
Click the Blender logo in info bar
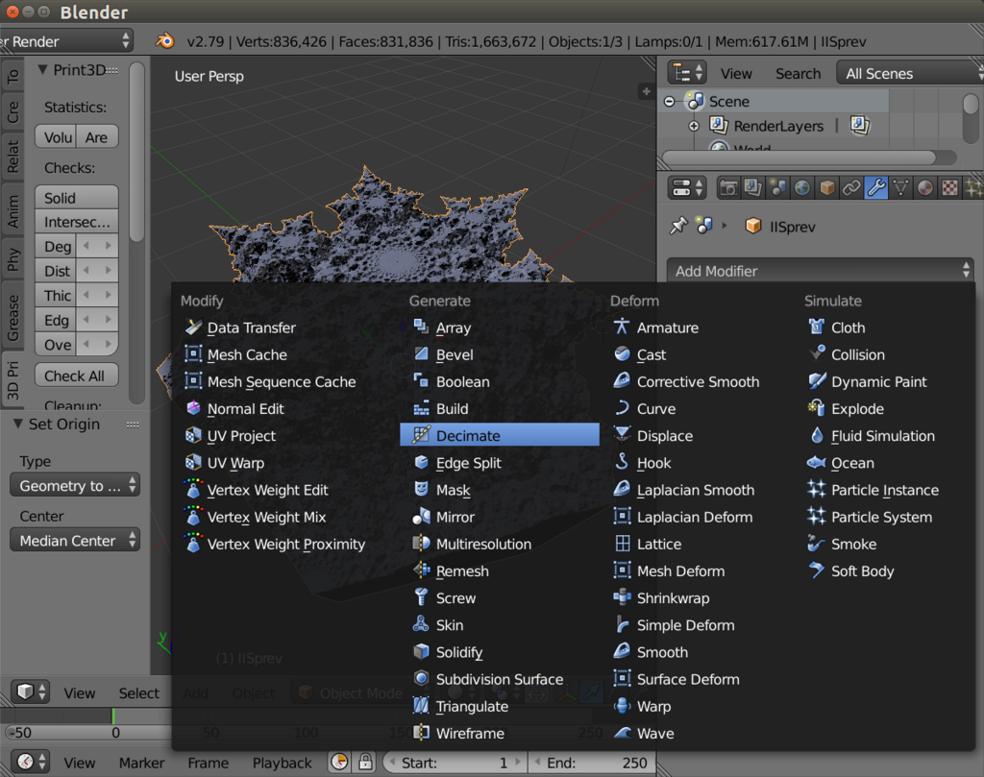[x=165, y=41]
